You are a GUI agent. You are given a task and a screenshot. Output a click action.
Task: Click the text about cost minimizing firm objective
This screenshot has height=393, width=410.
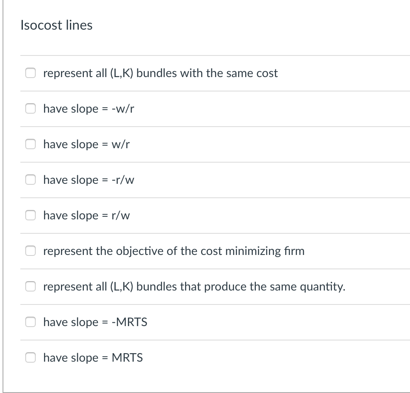(174, 251)
